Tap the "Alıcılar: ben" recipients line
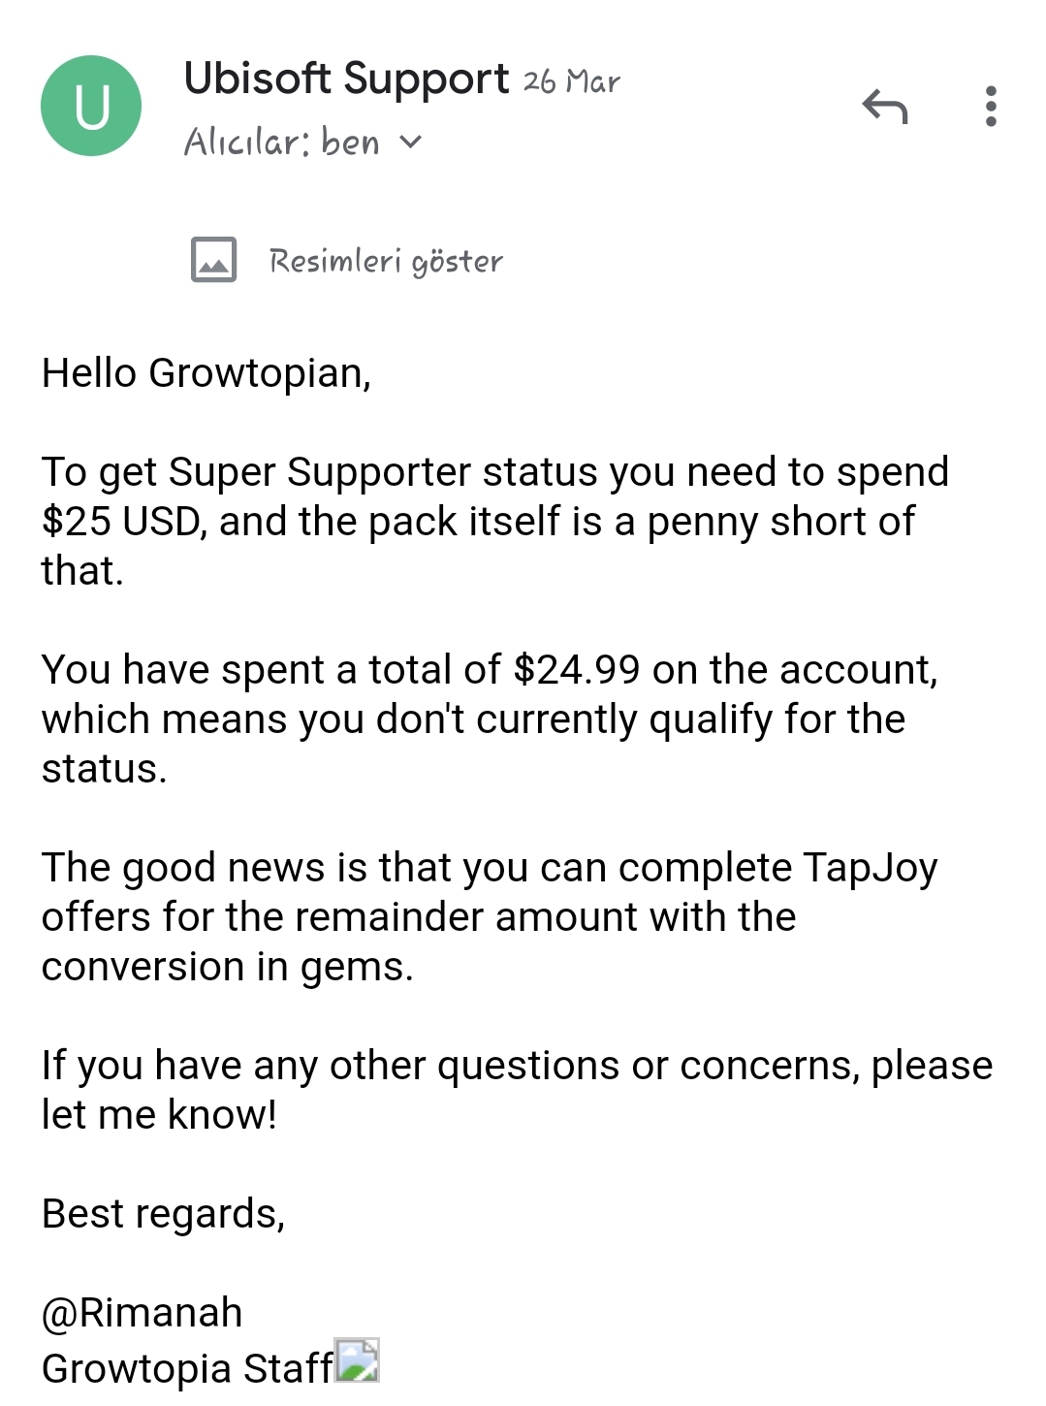The image size is (1046, 1406). coord(281,143)
